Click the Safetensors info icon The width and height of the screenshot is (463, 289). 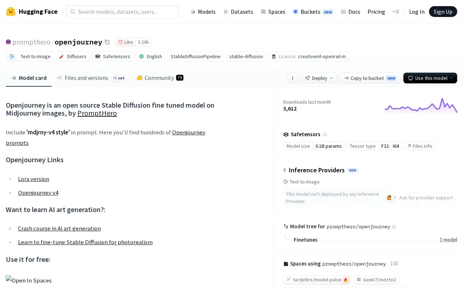[325, 134]
